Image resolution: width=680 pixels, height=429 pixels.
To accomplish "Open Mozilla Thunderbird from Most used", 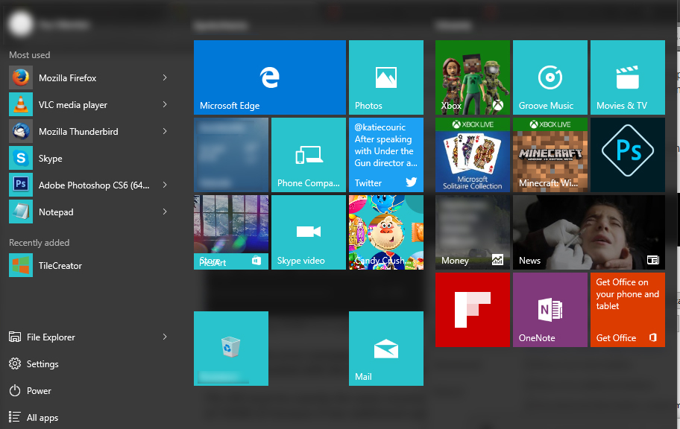I will [88, 132].
